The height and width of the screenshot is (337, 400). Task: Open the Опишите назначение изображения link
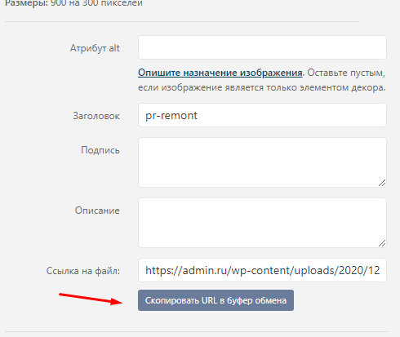point(220,73)
